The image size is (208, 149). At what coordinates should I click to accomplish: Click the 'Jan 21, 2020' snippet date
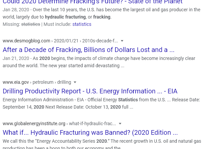(x=16, y=58)
